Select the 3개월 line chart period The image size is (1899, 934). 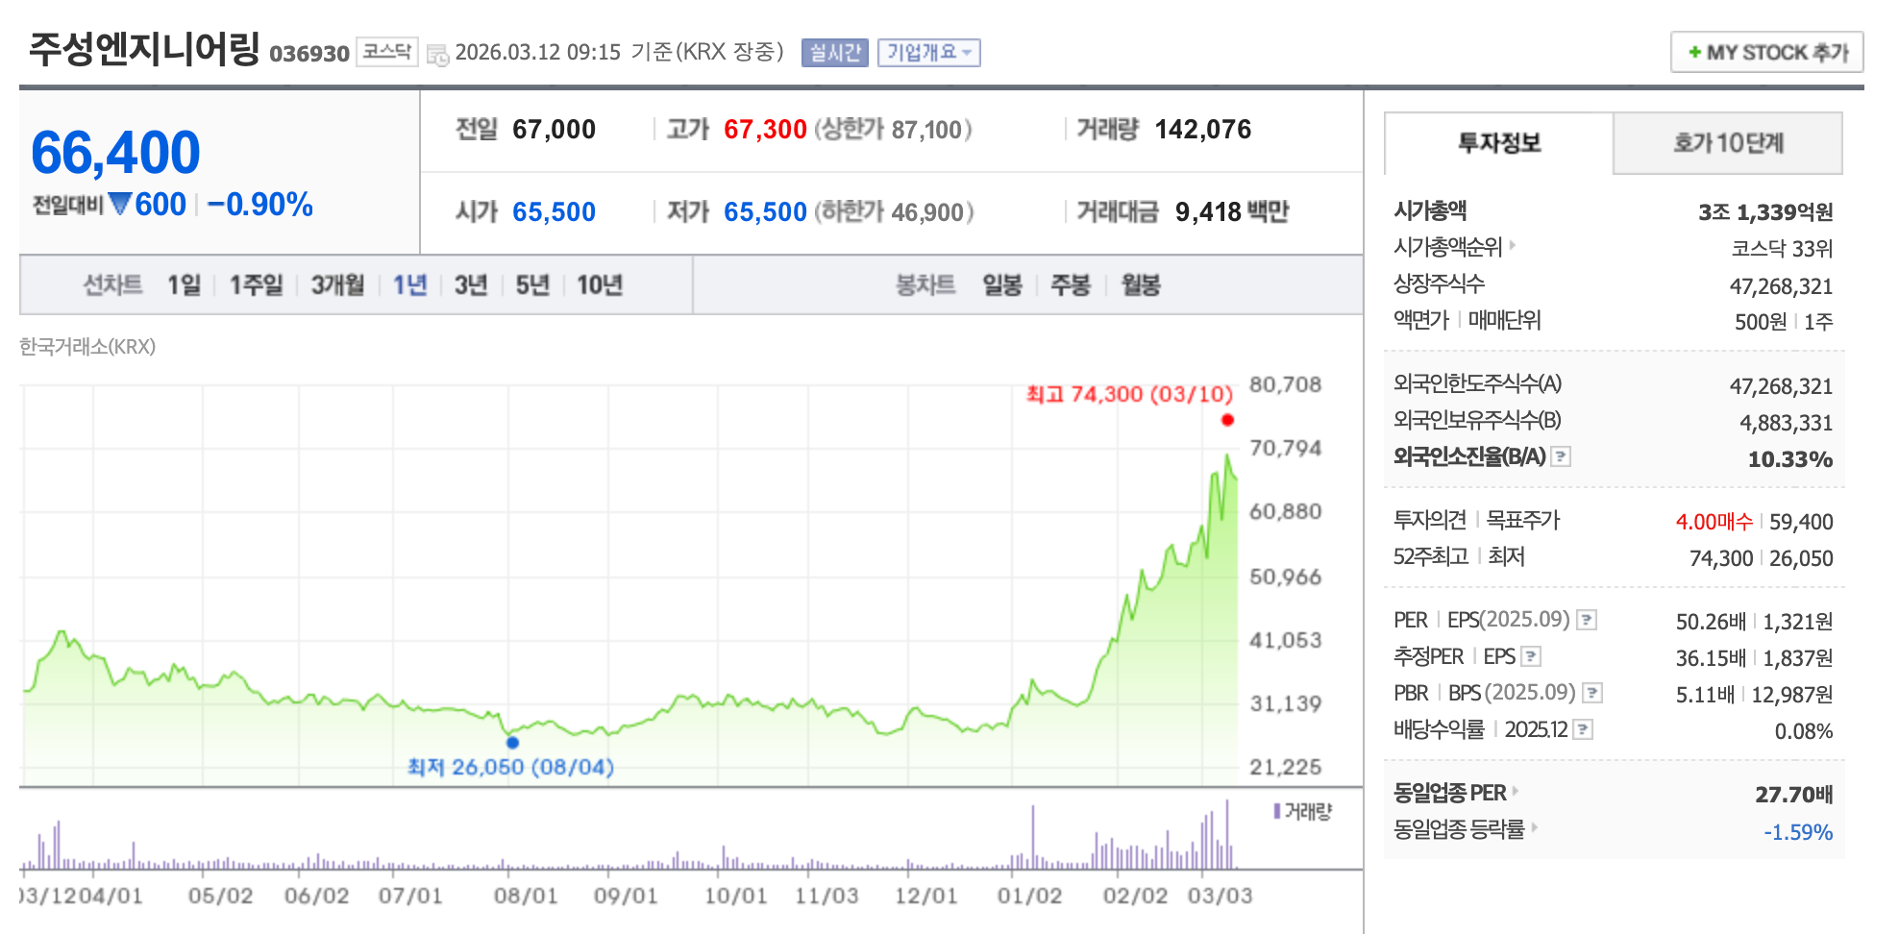click(337, 285)
